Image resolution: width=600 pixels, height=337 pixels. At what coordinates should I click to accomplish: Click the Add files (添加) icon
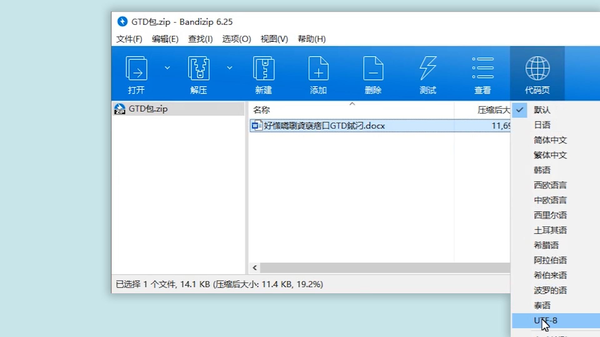coord(318,69)
